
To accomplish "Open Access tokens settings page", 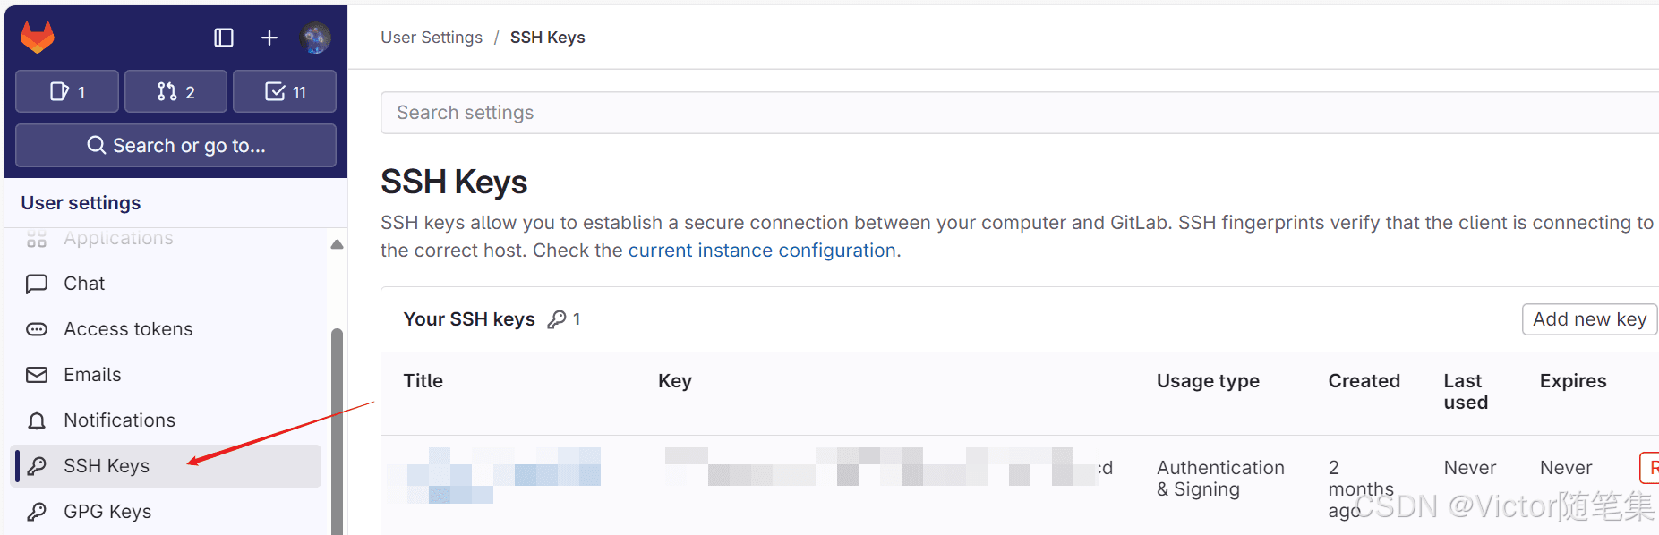I will [128, 329].
